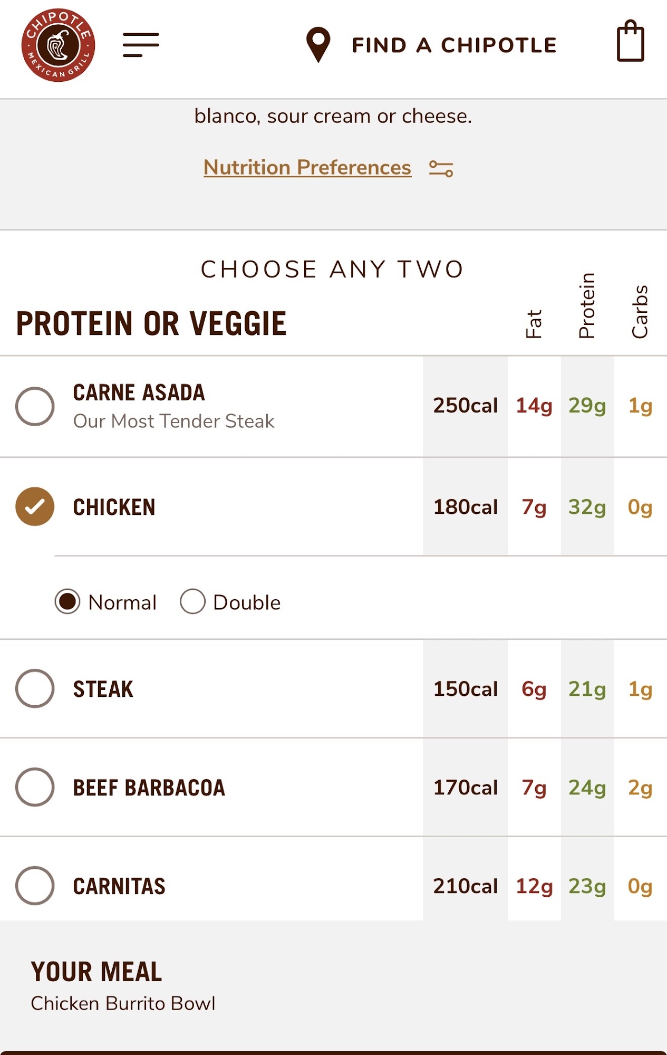The image size is (667, 1055).
Task: Select the Carnitas option
Action: point(35,886)
